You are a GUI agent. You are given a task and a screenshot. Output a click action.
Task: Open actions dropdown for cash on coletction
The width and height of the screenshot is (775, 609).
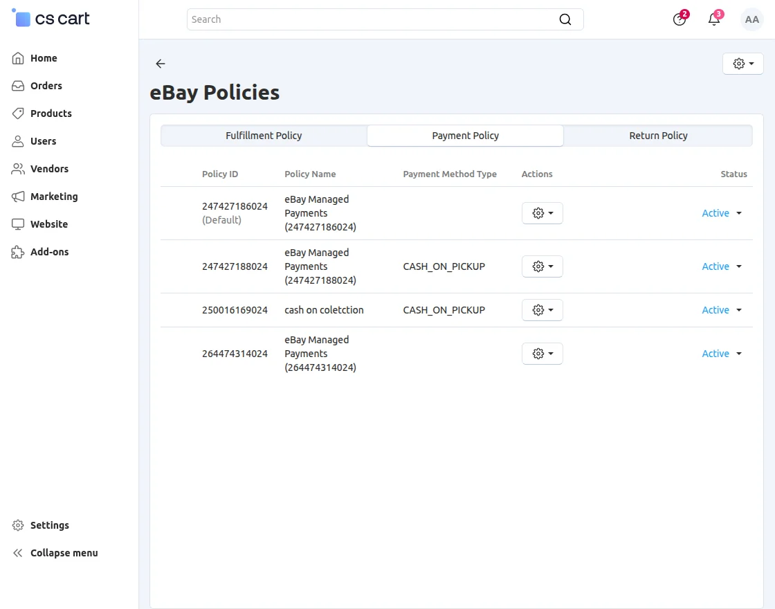click(542, 310)
